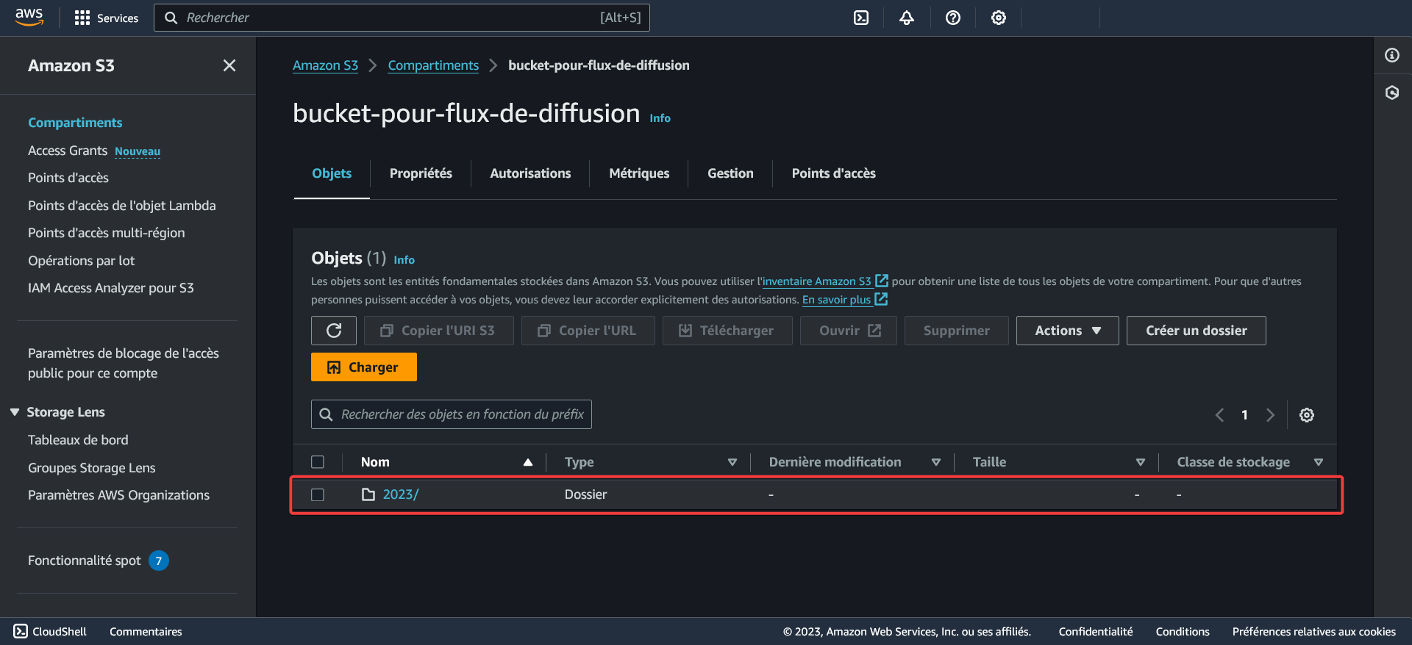The image size is (1412, 645).
Task: Click Info link beside Objets heading
Action: coord(404,260)
